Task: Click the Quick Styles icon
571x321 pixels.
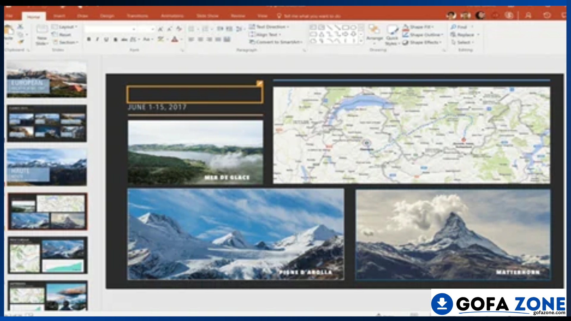Action: 392,30
